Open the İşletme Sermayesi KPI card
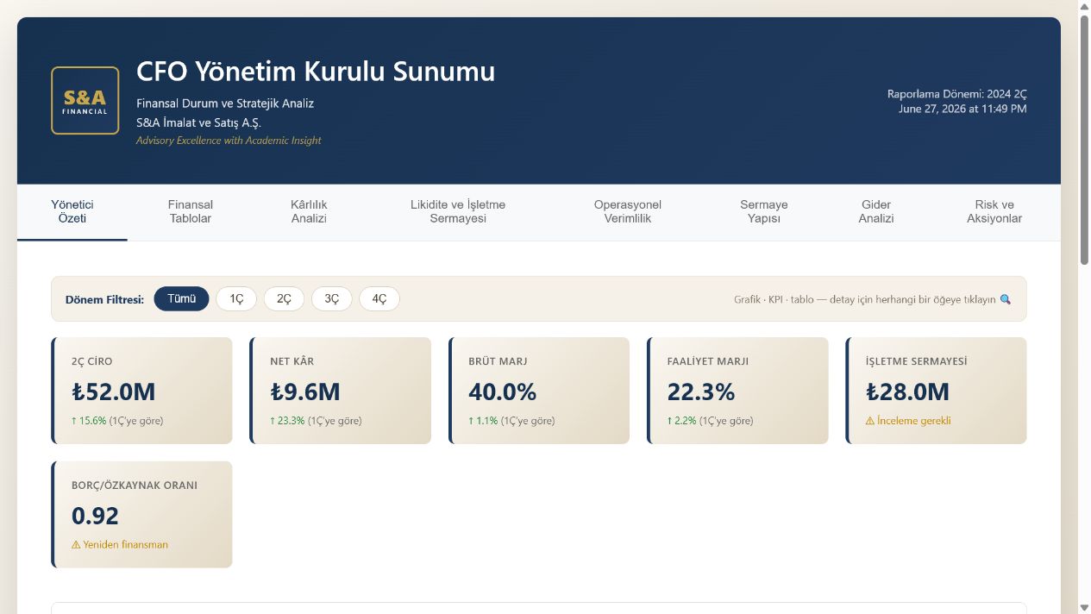 [937, 391]
